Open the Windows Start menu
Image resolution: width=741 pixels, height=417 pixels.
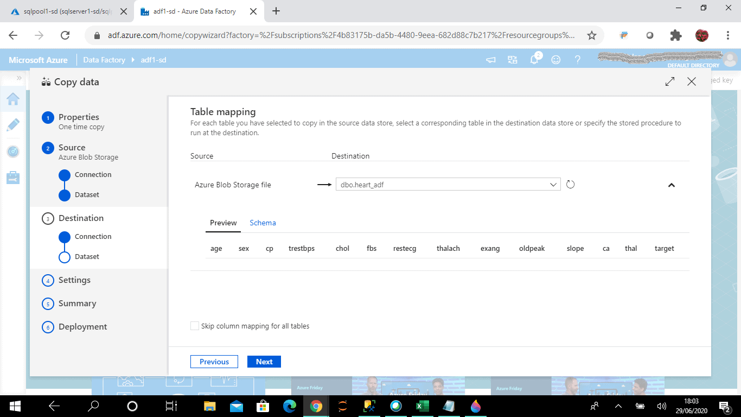pyautogui.click(x=15, y=406)
